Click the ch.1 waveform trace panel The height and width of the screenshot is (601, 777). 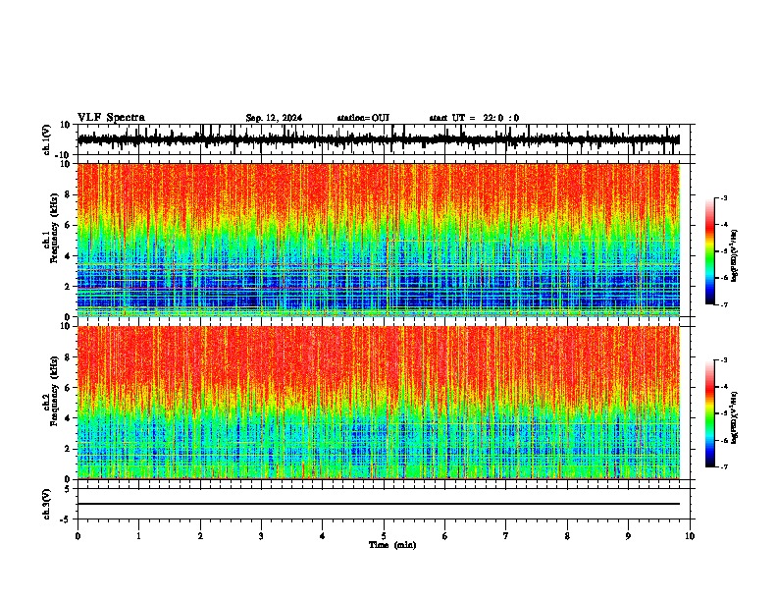(384, 139)
